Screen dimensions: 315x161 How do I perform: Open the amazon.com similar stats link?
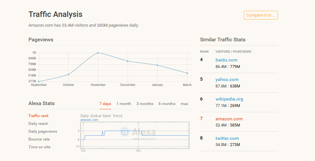(229, 119)
